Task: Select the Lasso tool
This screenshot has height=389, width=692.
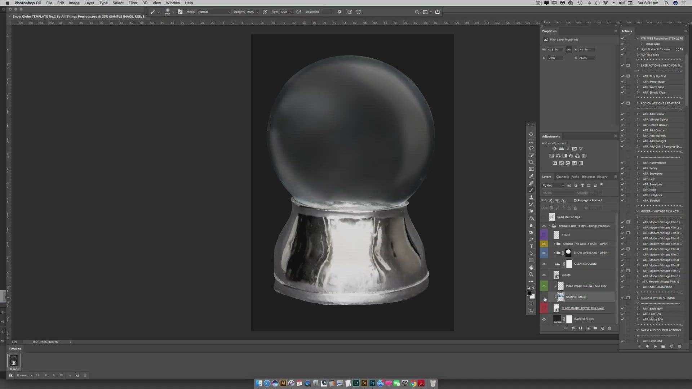Action: pyautogui.click(x=531, y=148)
